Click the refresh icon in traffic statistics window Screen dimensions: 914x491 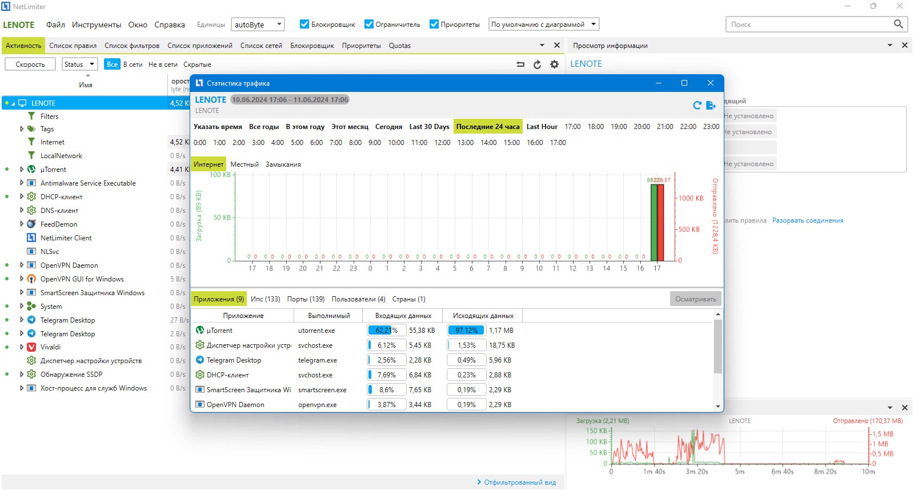(x=697, y=105)
